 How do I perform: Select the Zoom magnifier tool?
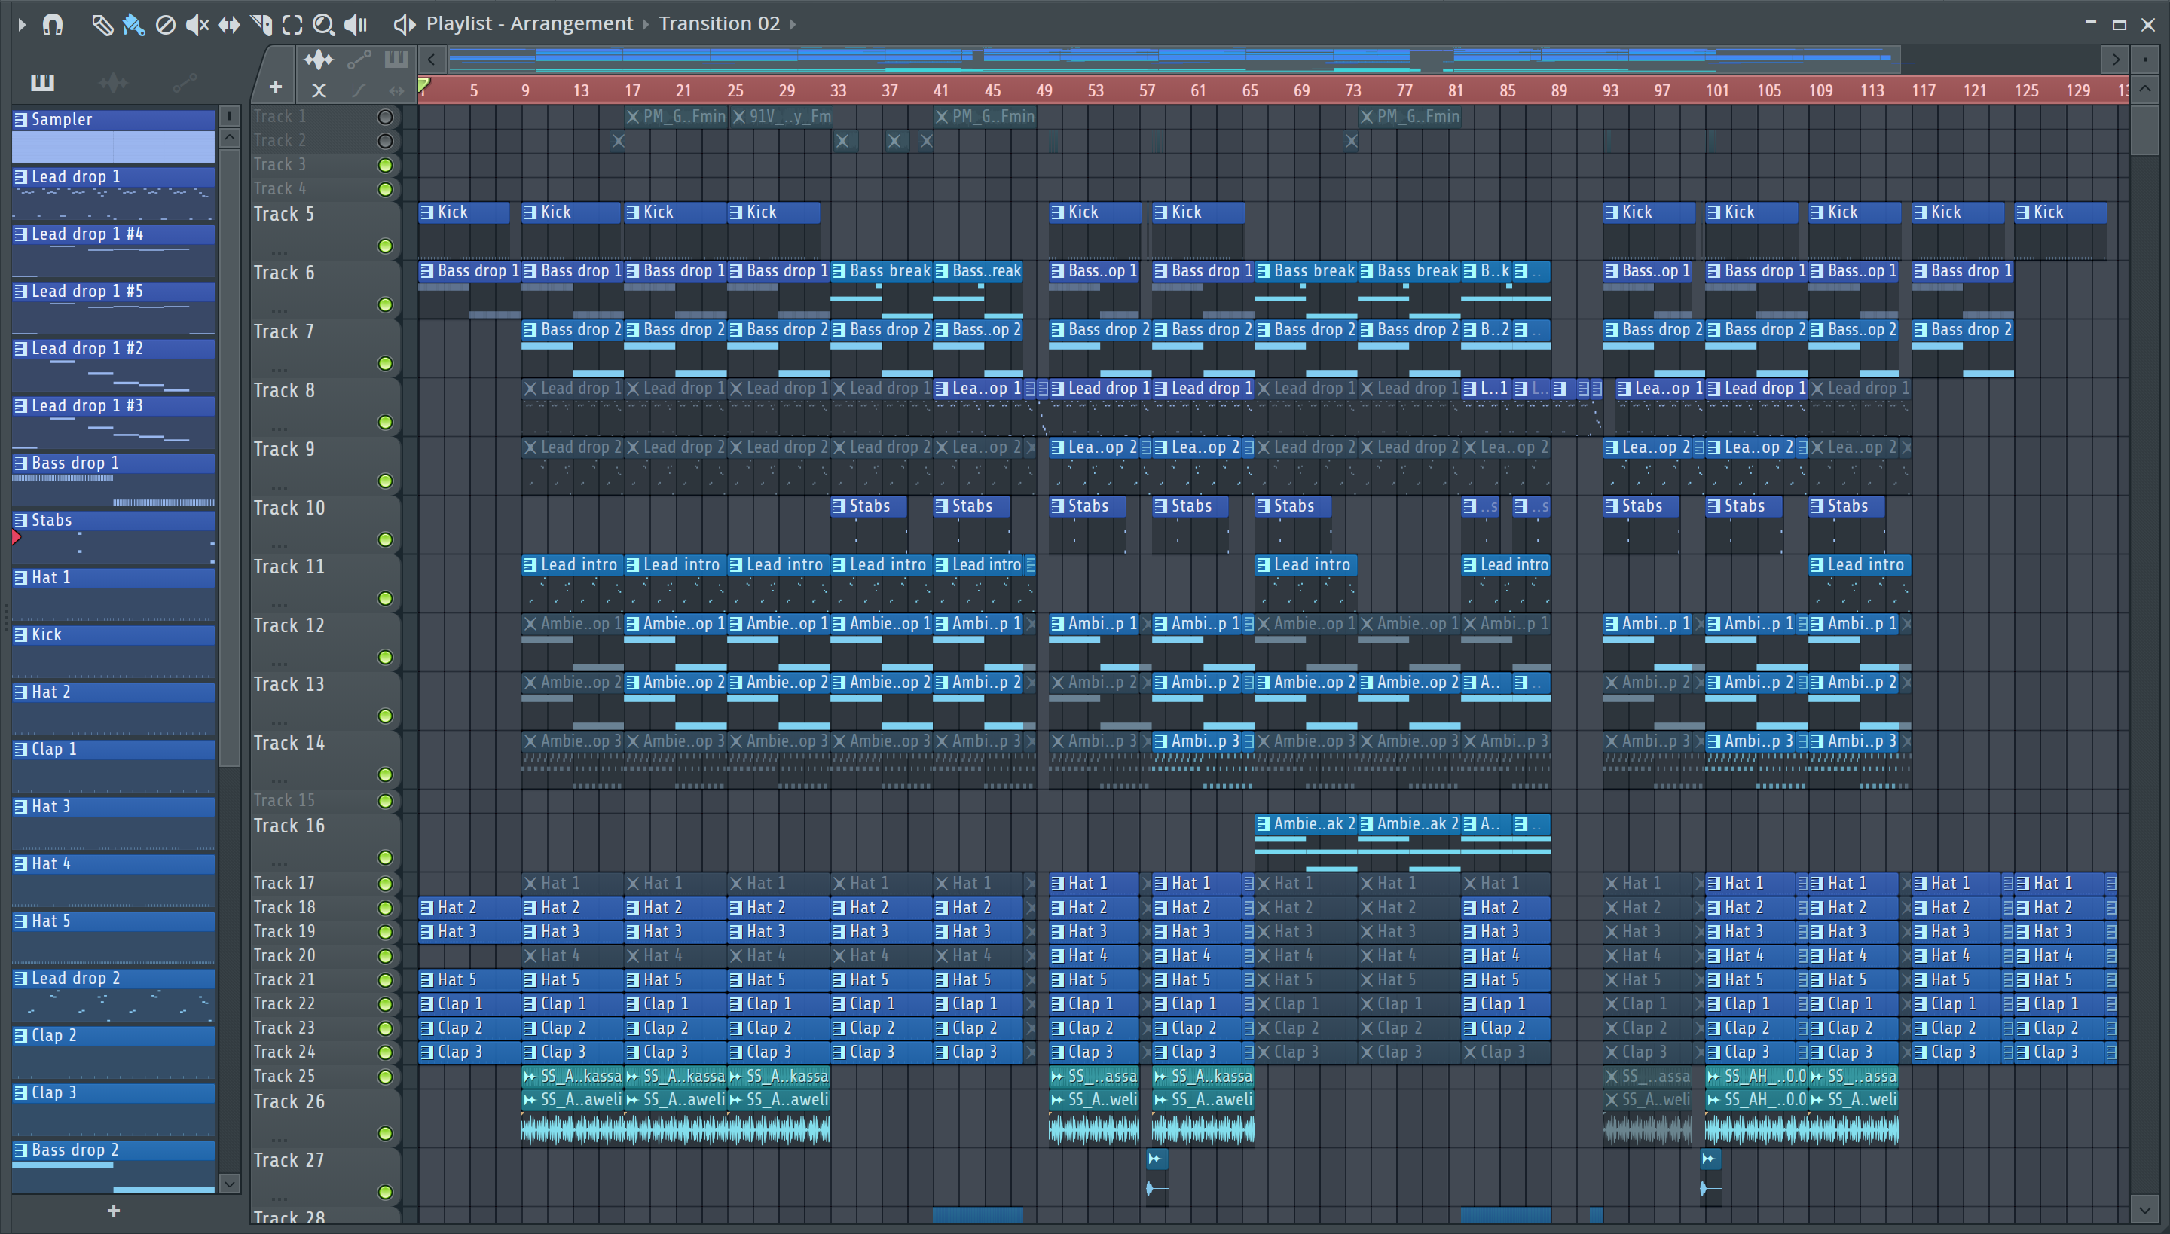click(323, 25)
